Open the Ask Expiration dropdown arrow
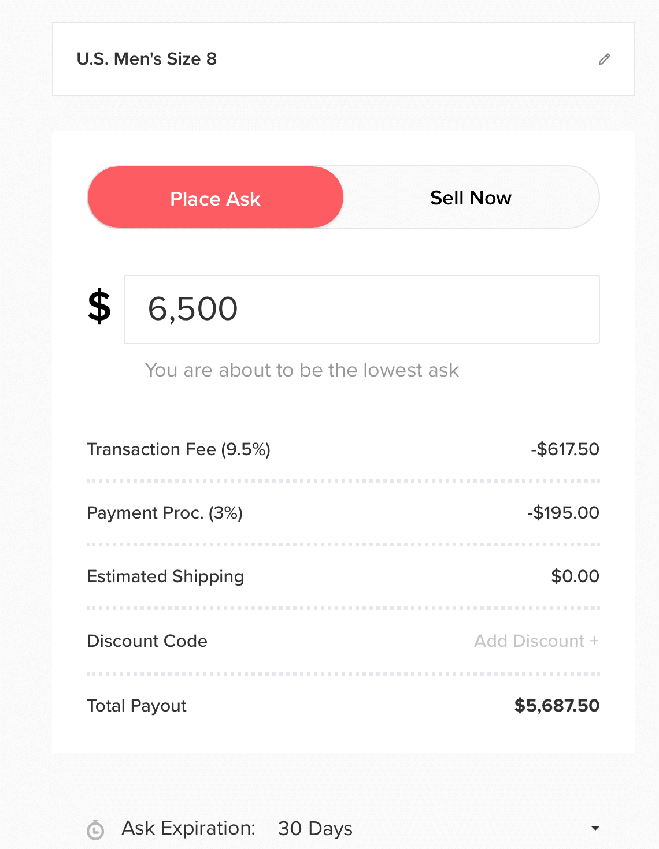 [595, 828]
